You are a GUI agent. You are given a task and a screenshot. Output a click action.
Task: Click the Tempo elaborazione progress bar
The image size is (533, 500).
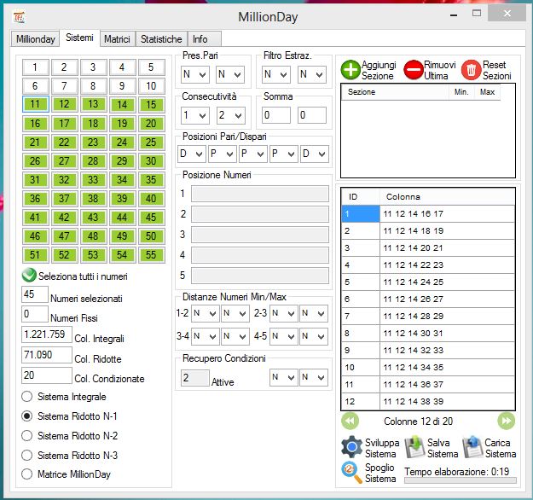461,480
